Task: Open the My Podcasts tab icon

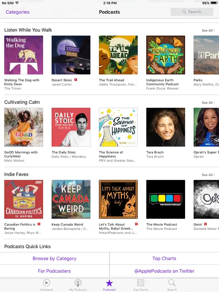Action: 78,283
